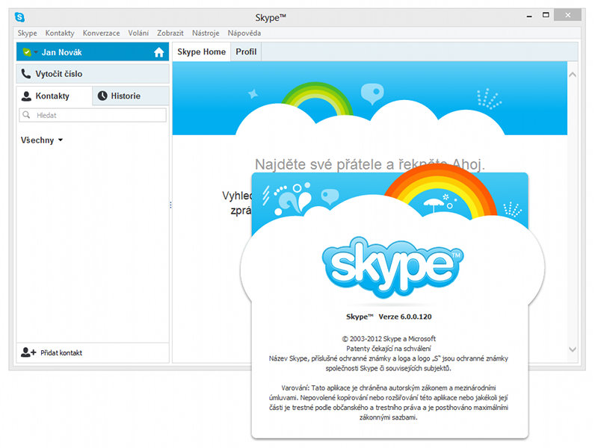Click the scroll up arrow in home pane
Viewport: 595px width, 448px height.
click(x=573, y=75)
